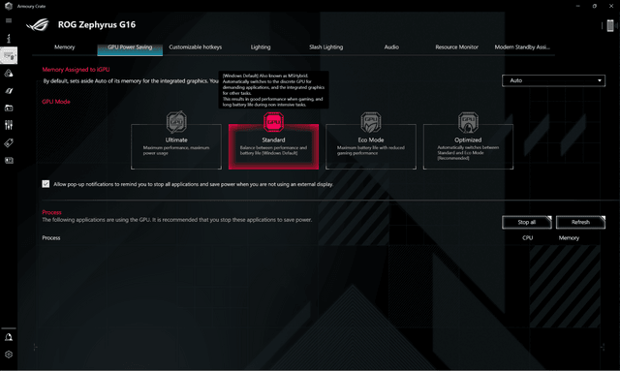Click the Memory Assigned to iGPU heading

(x=76, y=69)
